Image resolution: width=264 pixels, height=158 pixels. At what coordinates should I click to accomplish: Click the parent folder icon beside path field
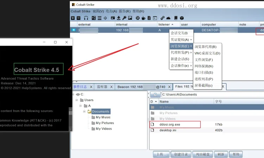coord(155,94)
